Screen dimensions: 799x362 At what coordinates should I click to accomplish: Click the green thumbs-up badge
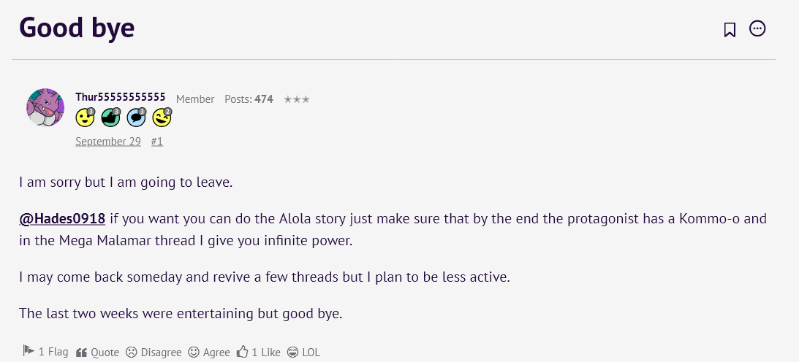coord(110,117)
